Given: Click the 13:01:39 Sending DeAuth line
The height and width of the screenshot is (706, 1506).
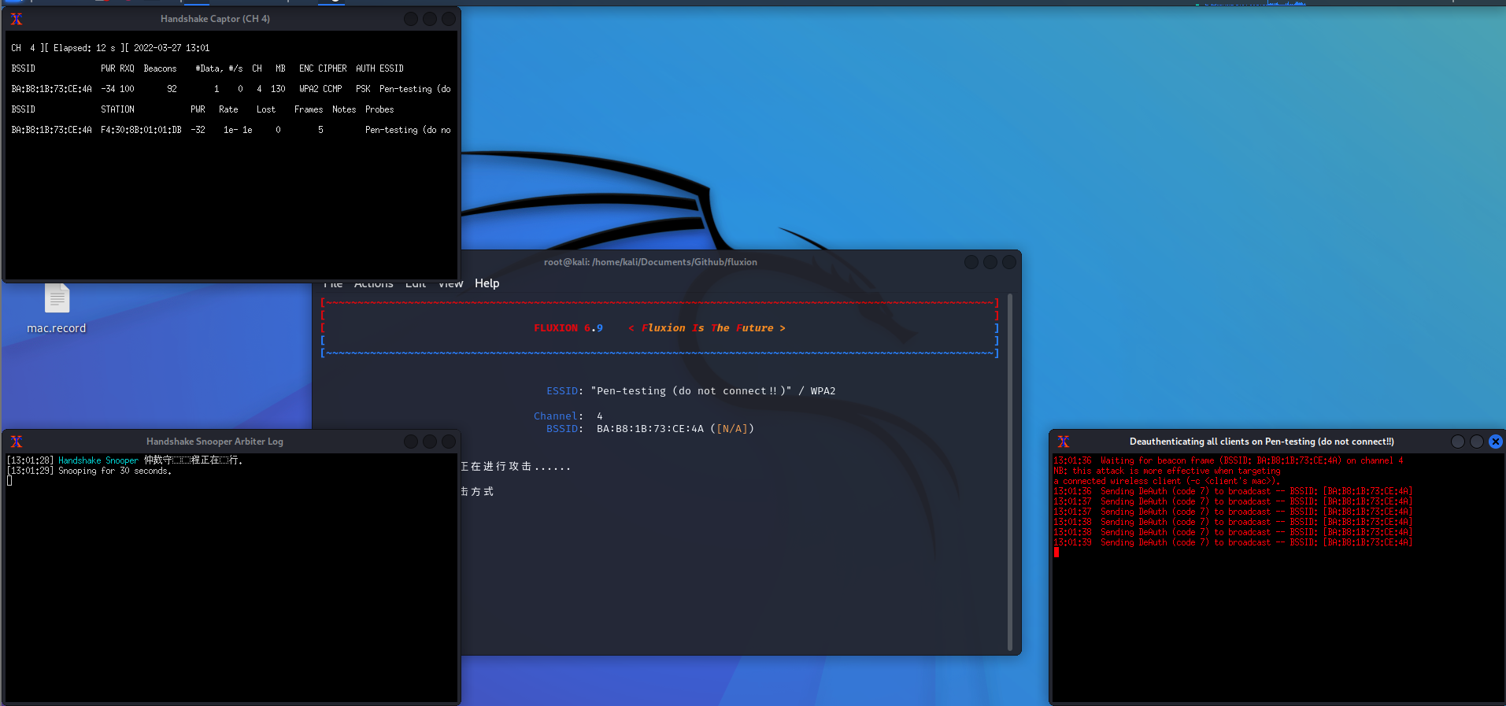Looking at the screenshot, I should [1233, 542].
